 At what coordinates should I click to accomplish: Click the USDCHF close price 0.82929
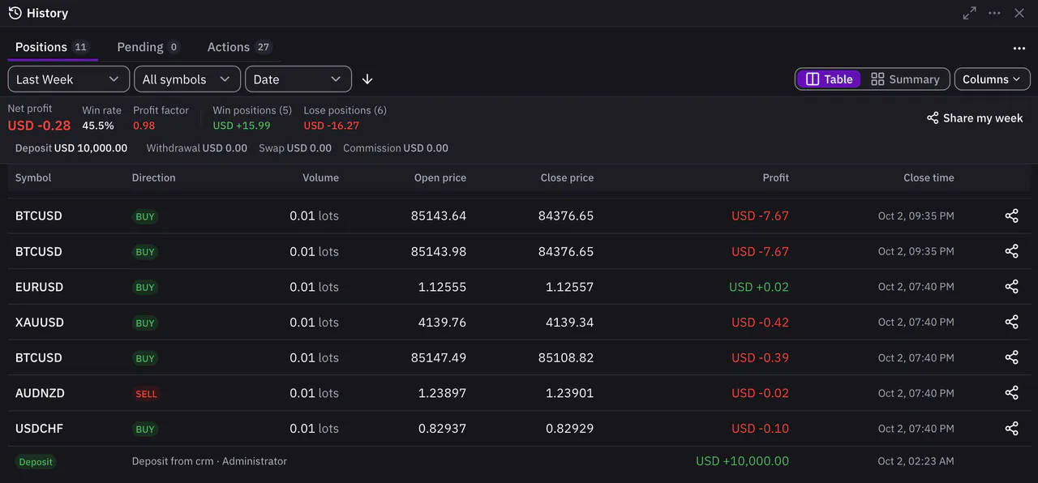(569, 429)
